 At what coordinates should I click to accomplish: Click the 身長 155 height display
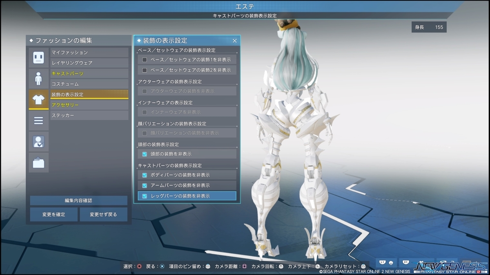click(429, 27)
